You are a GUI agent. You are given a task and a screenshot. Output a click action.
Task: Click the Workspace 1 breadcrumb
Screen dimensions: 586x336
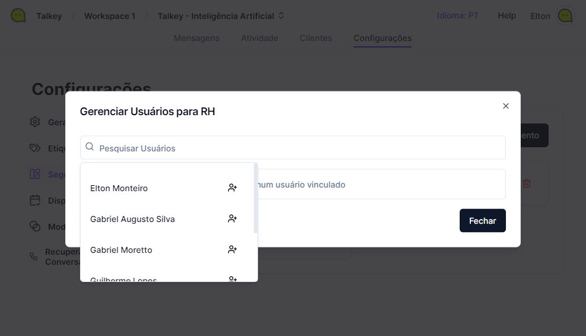coord(110,16)
